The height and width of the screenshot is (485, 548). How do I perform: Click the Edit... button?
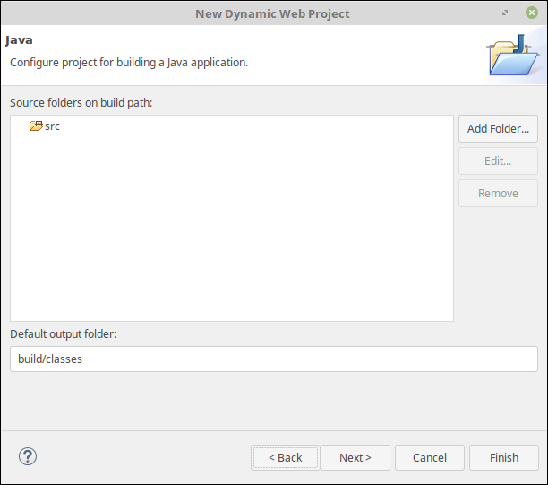click(x=498, y=161)
